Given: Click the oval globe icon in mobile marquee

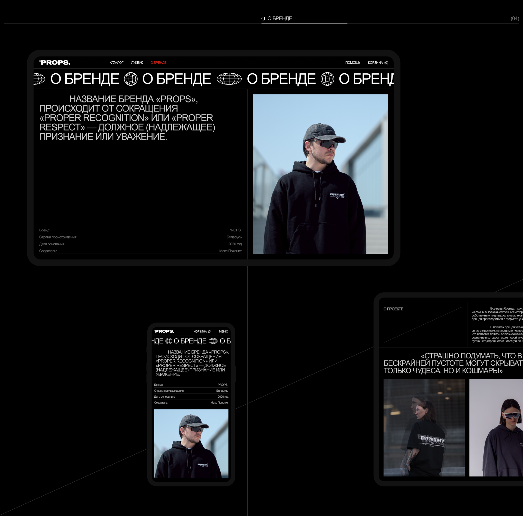Looking at the screenshot, I should click(213, 341).
